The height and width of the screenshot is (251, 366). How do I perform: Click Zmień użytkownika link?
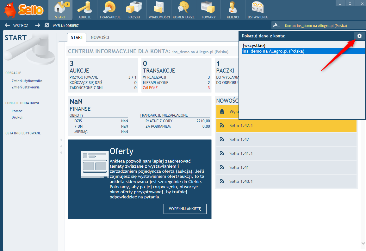[x=27, y=81]
